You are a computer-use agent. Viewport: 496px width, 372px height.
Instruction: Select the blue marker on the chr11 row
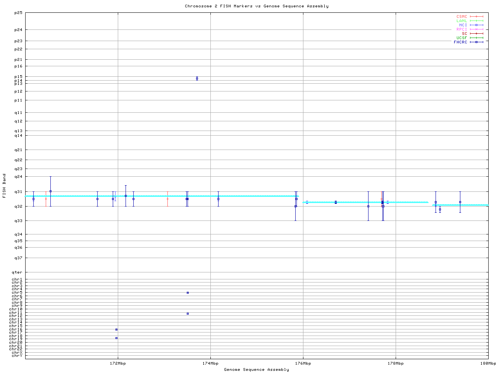coord(188,313)
